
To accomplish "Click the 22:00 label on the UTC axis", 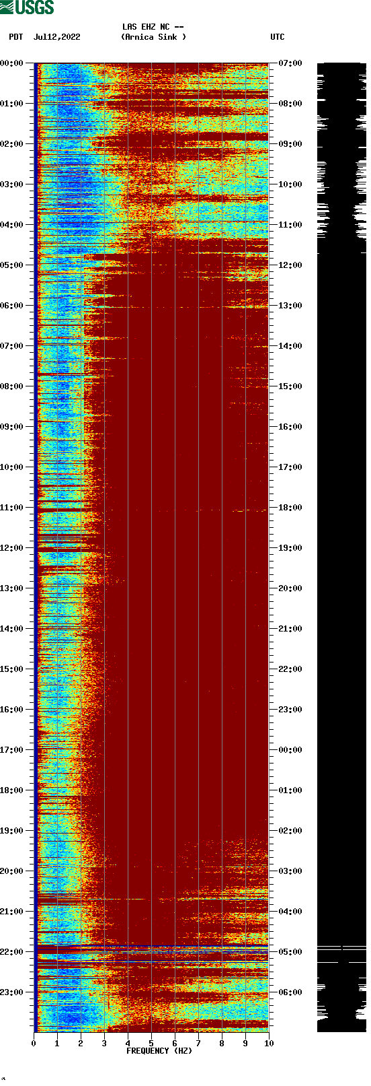I will tap(290, 669).
